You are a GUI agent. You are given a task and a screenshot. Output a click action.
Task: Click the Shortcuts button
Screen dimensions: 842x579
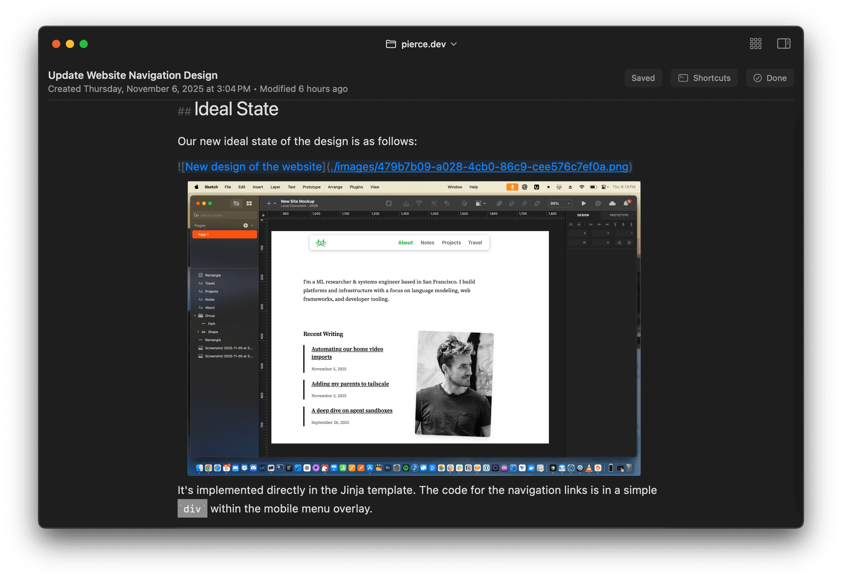[704, 78]
